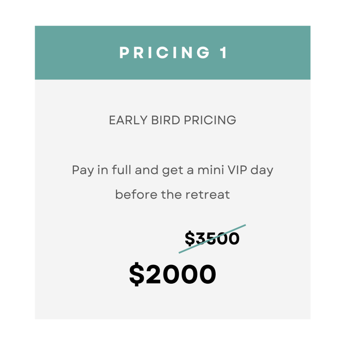Click the word and in the description
This screenshot has width=345, height=345.
(147, 170)
